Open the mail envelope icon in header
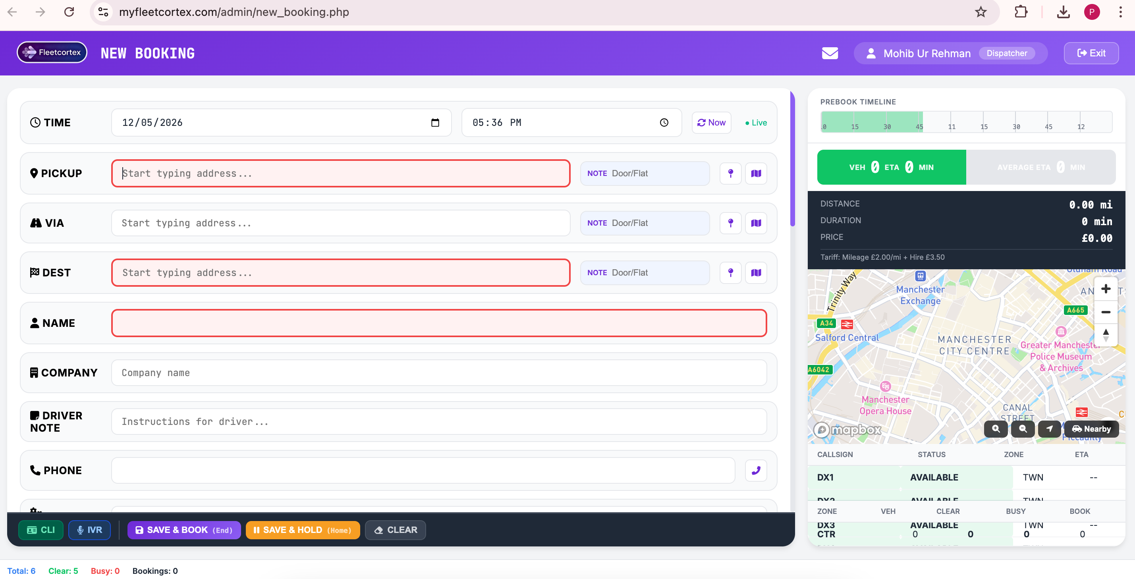This screenshot has width=1135, height=579. 830,53
